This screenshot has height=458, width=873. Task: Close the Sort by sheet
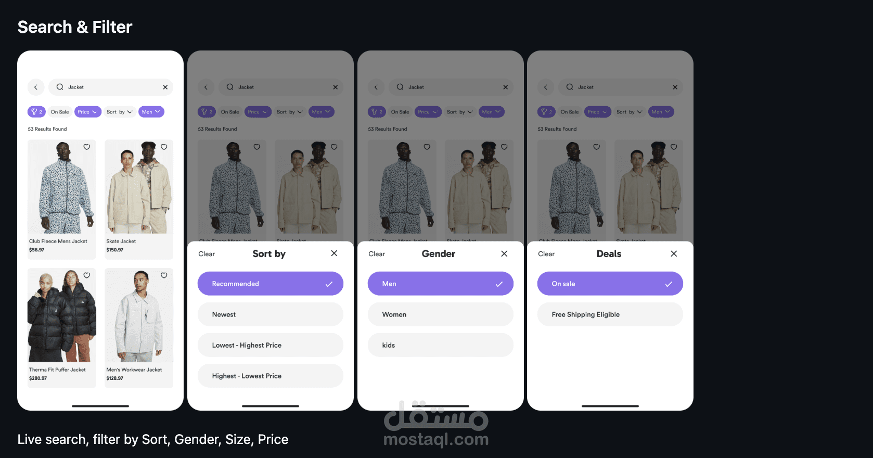(334, 253)
